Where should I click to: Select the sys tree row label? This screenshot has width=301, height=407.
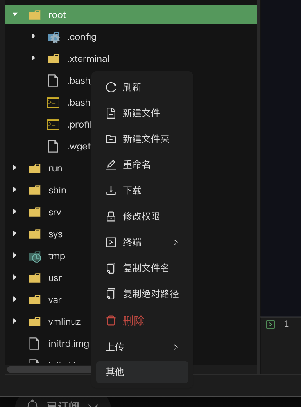56,234
